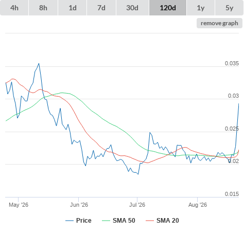Select the 4h time range tab

[14, 8]
